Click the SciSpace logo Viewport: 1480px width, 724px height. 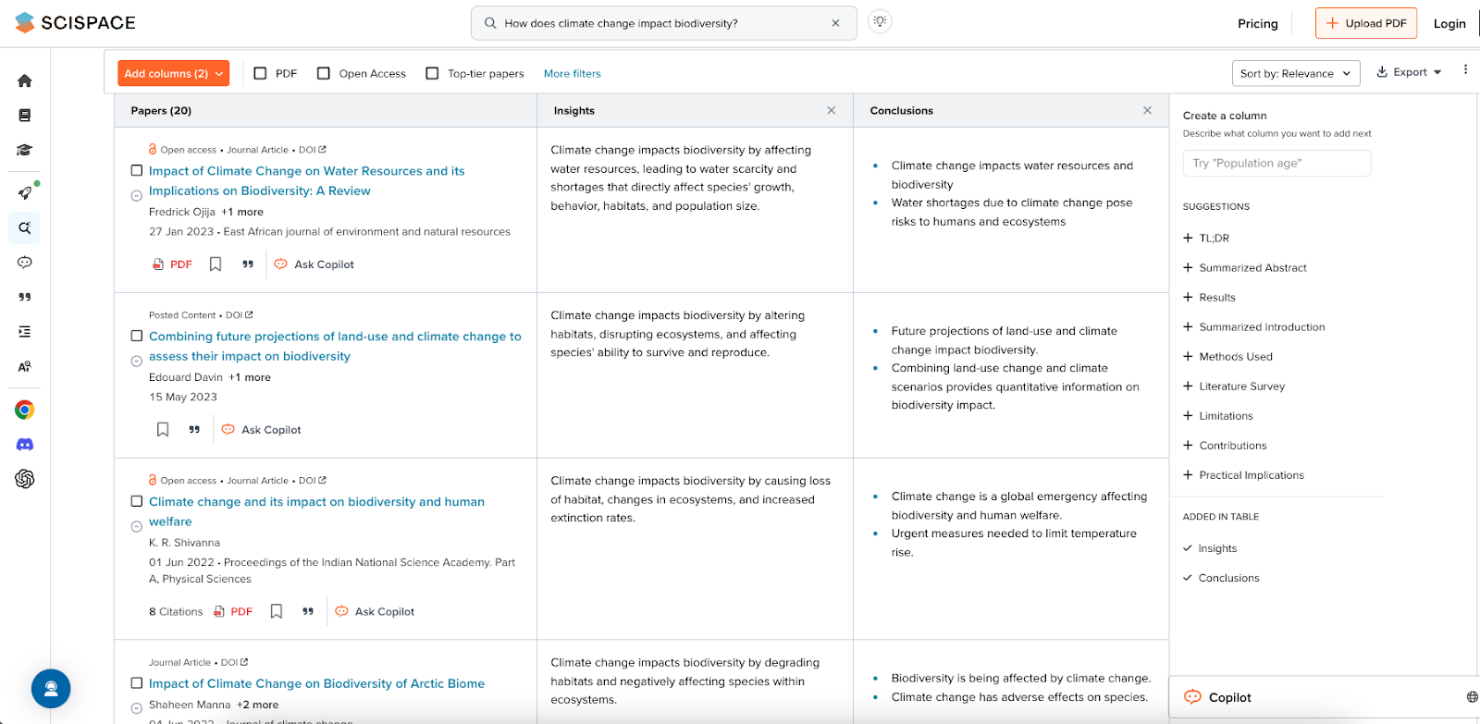pos(76,23)
